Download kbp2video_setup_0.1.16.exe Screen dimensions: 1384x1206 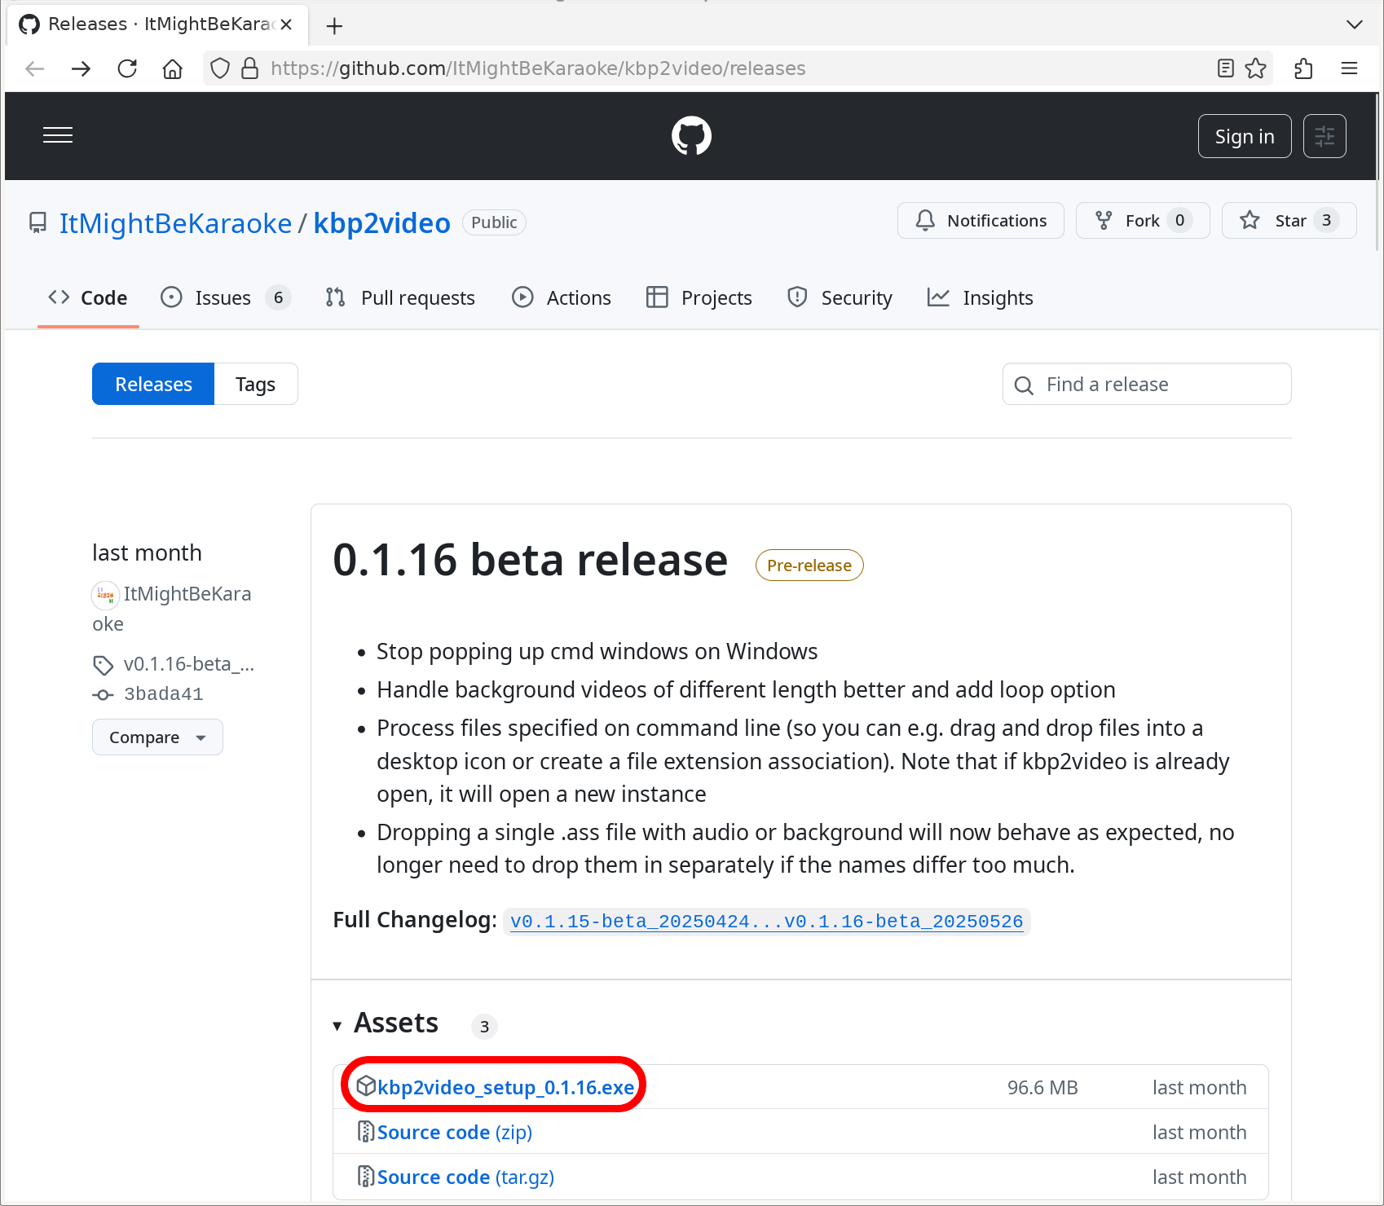505,1087
